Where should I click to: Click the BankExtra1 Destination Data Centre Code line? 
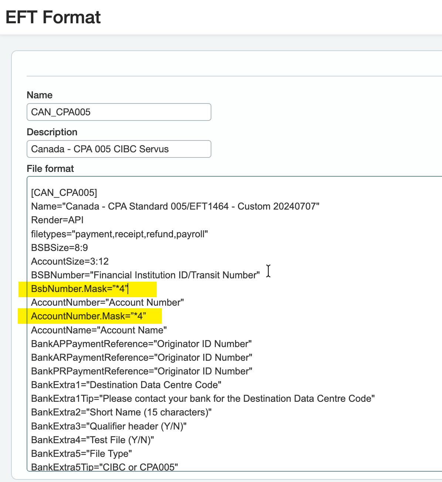[x=126, y=385]
